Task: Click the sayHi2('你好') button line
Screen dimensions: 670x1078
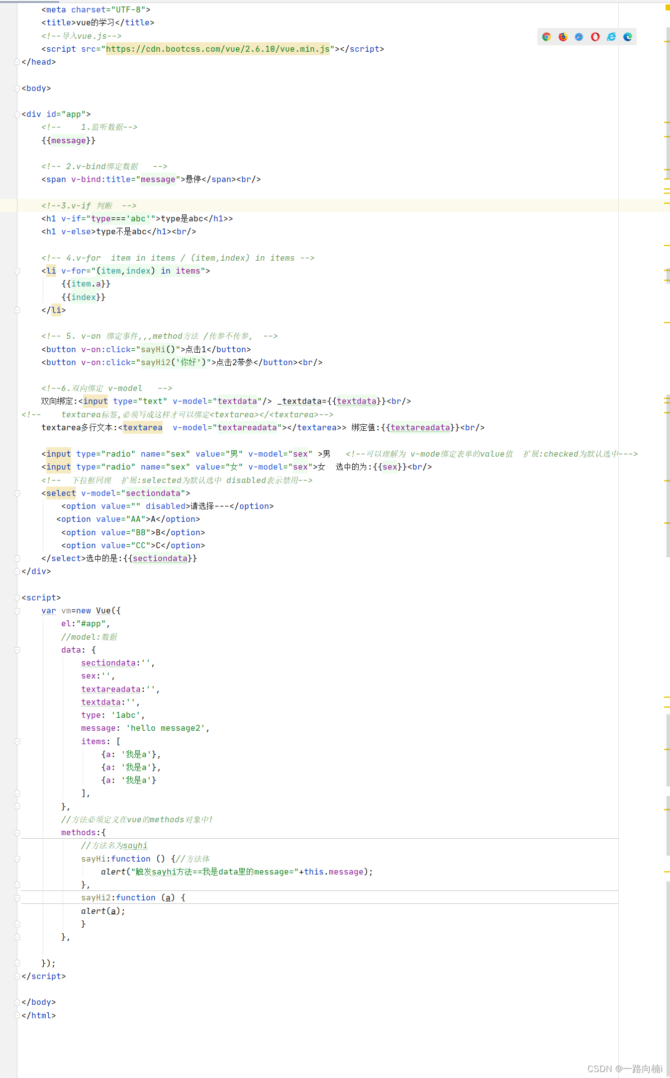Action: [x=182, y=362]
